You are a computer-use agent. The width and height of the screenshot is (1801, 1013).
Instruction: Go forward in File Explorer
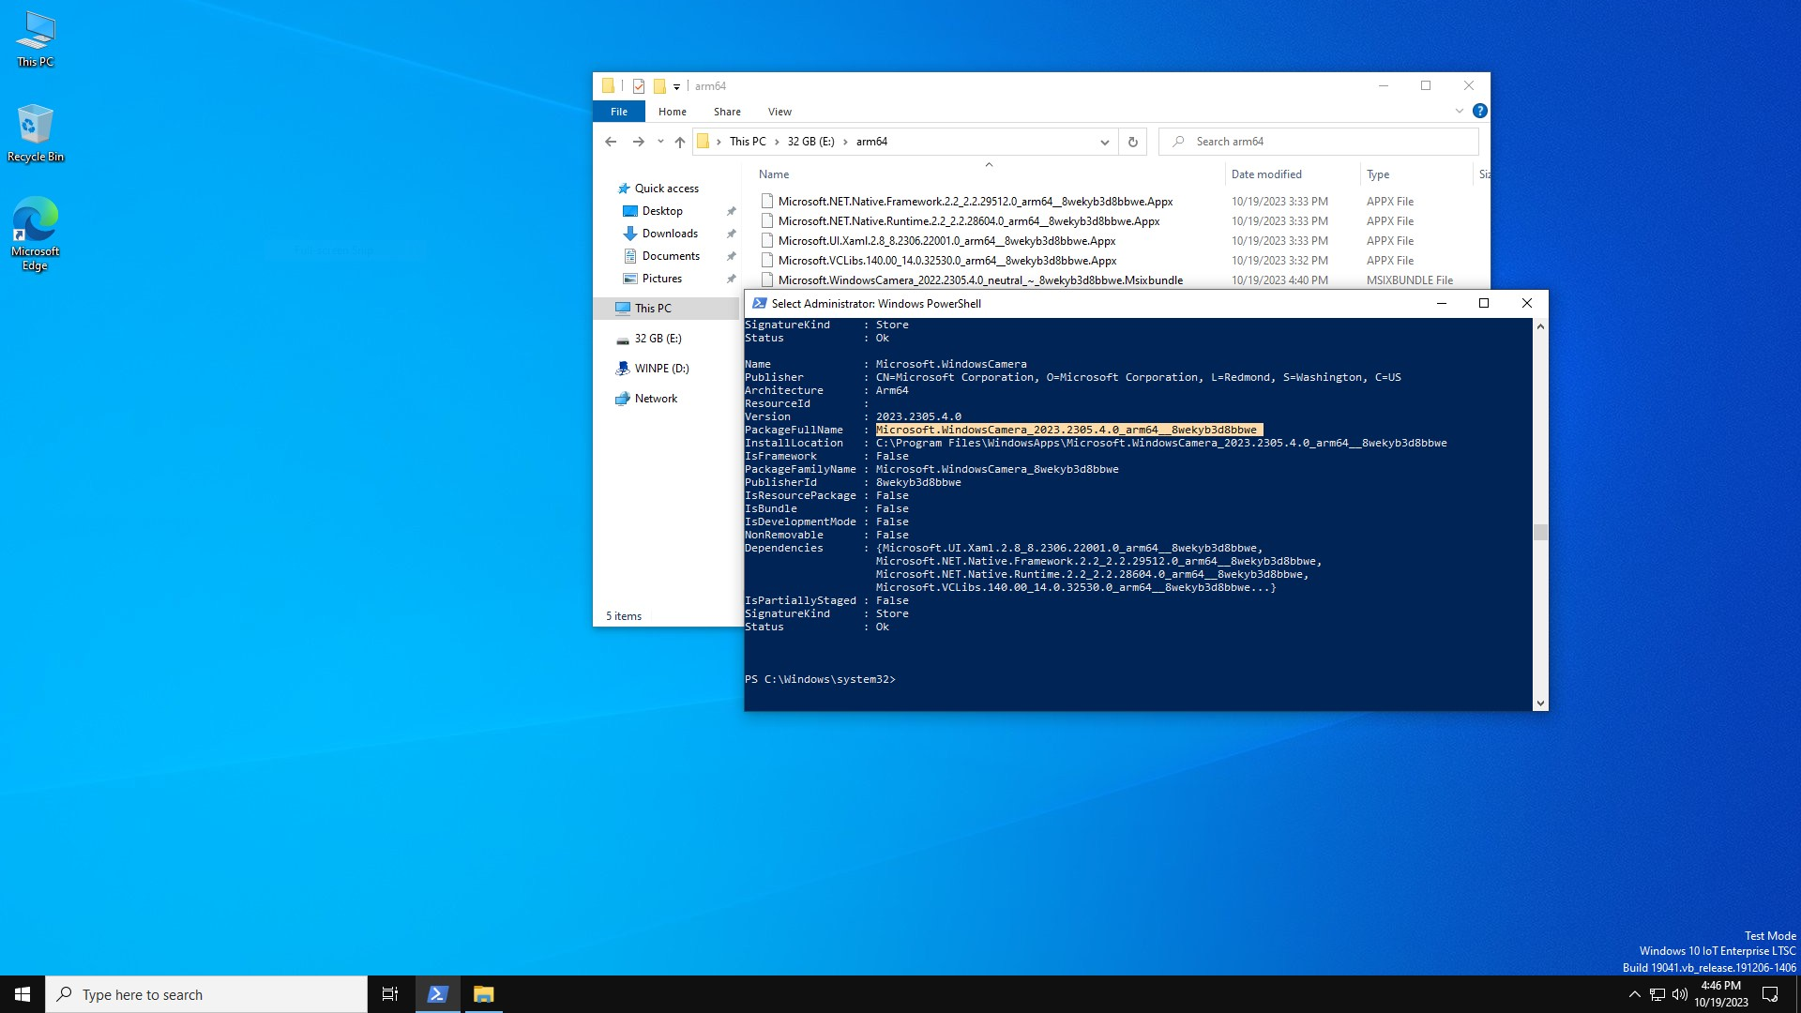click(638, 142)
